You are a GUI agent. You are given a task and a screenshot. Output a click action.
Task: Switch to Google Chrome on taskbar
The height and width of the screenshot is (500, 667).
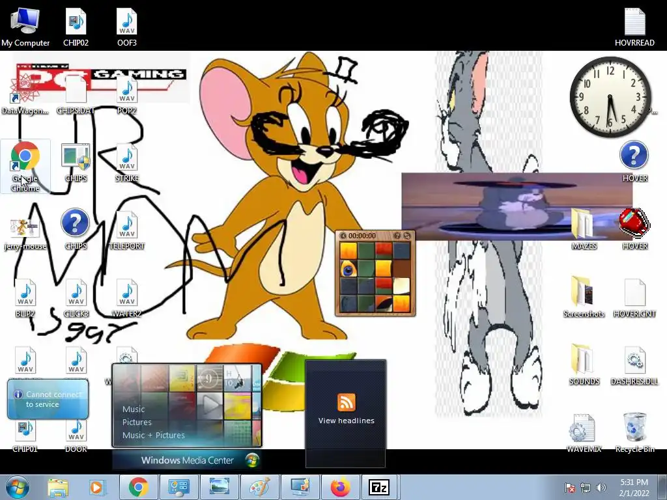coord(138,488)
